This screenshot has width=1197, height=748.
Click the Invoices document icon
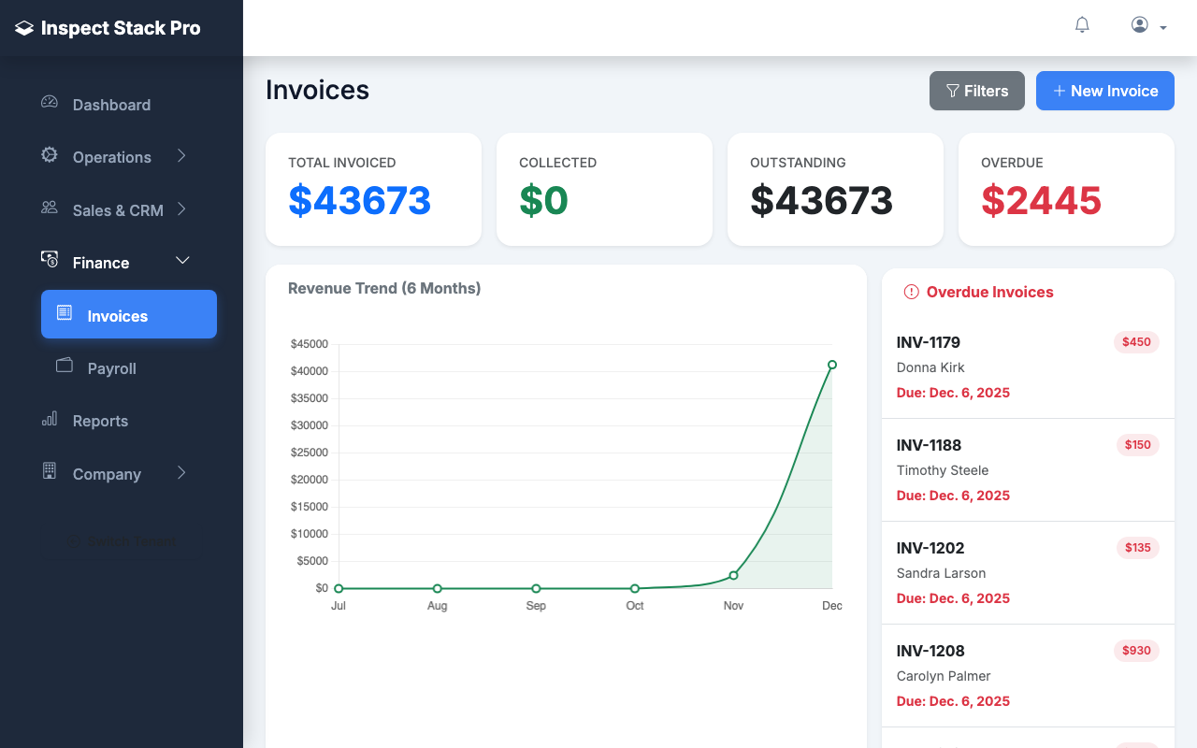pyautogui.click(x=64, y=314)
